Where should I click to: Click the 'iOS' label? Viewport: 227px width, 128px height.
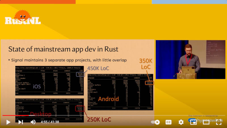click(x=37, y=87)
